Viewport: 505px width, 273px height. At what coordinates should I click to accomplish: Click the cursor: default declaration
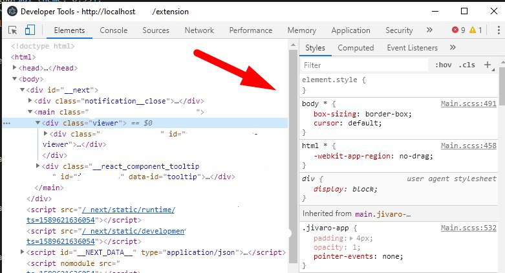pyautogui.click(x=347, y=123)
